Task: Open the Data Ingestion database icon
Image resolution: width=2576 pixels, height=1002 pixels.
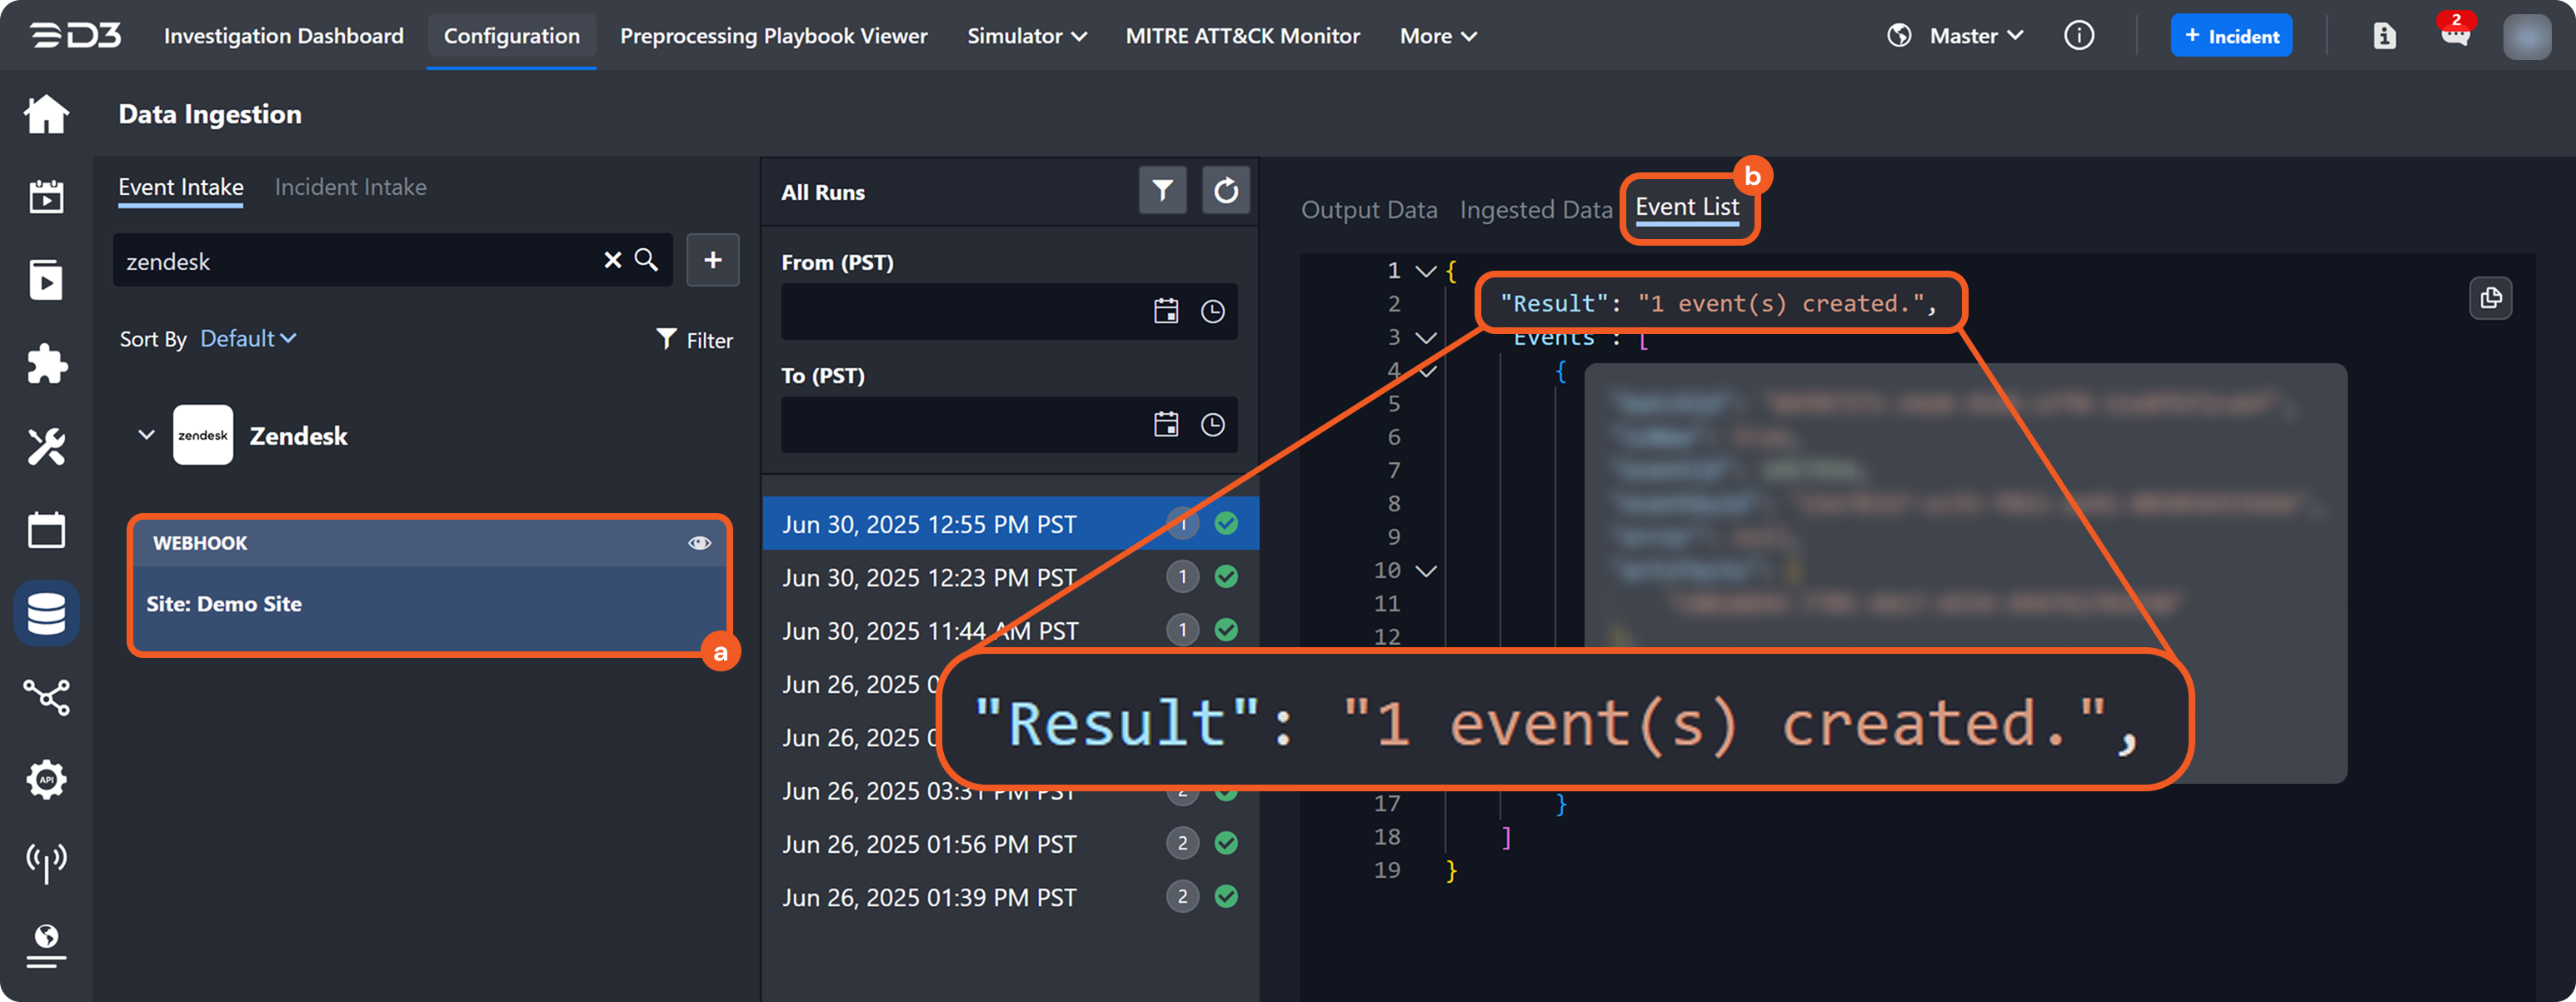Action: point(46,613)
